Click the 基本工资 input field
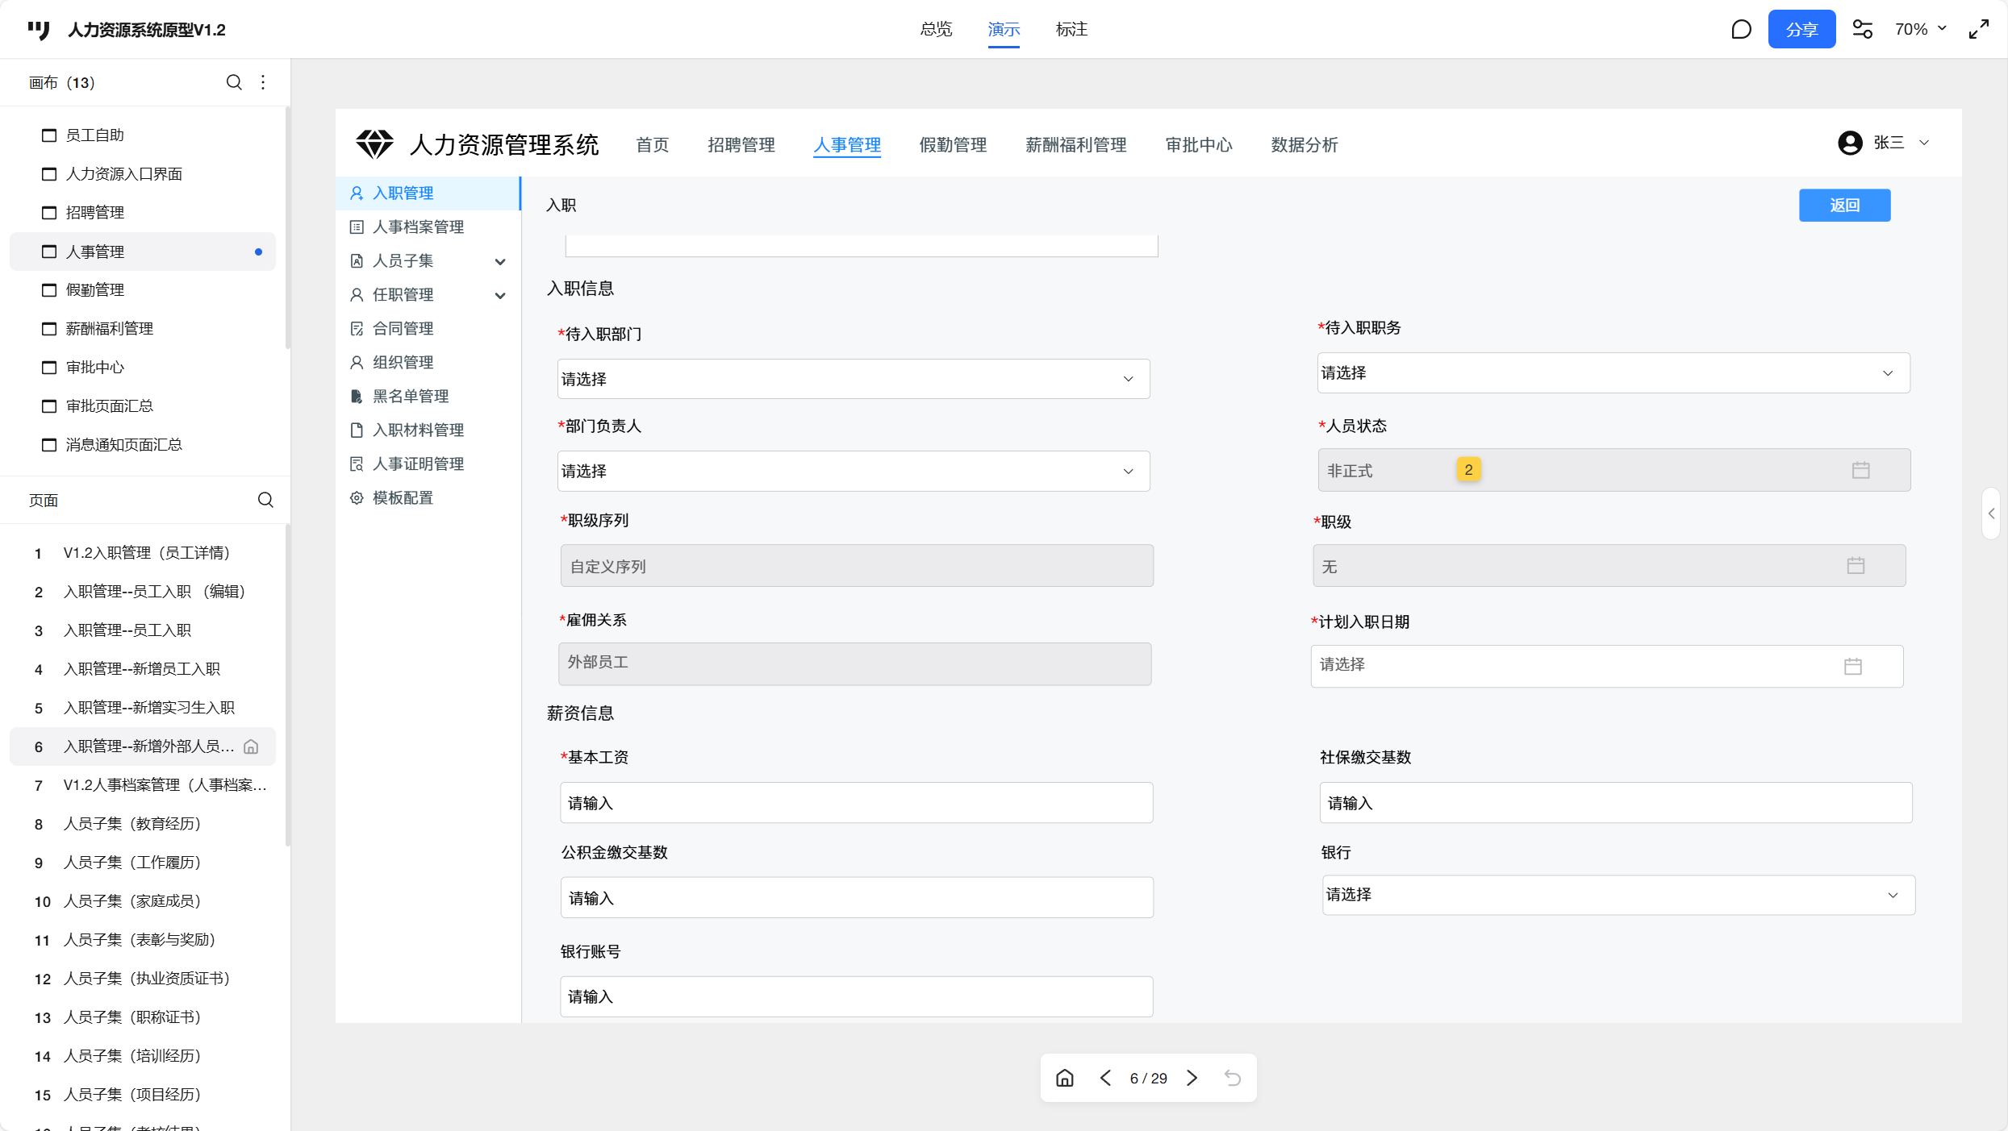The width and height of the screenshot is (2008, 1131). (856, 803)
